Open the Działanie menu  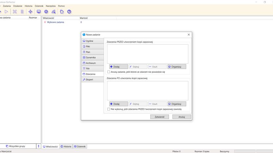pyautogui.click(x=18, y=6)
